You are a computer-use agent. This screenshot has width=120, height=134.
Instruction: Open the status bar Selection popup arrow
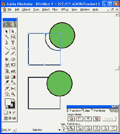[59, 130]
